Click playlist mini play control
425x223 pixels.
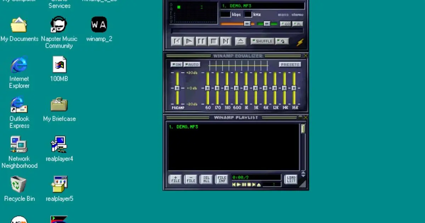point(239,184)
